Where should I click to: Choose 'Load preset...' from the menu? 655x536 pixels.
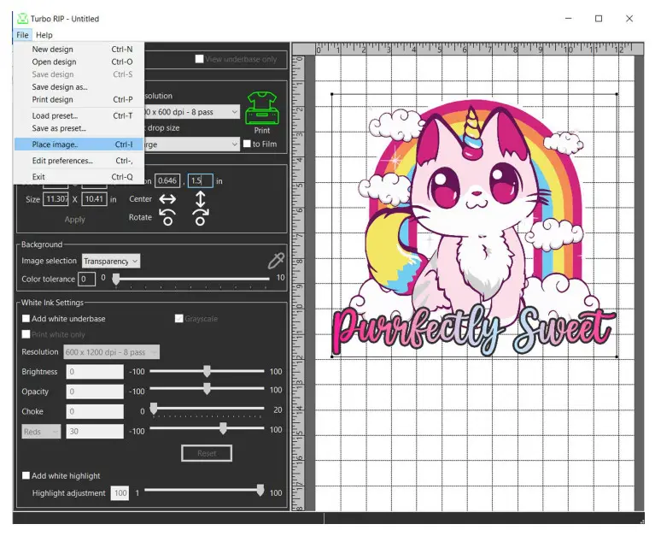(x=79, y=115)
